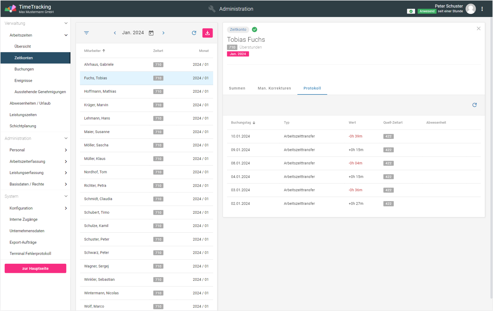
Task: Go to previous month arrow
Action: (x=115, y=33)
